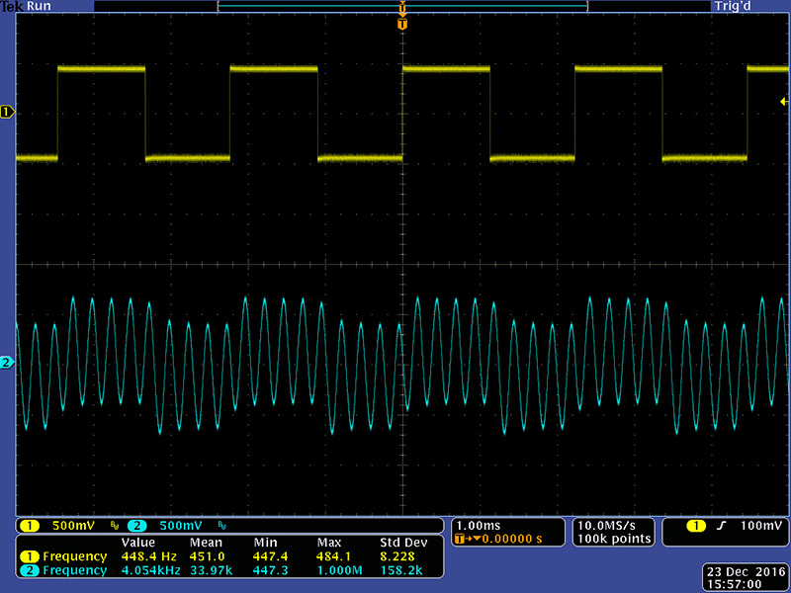Viewport: 791px width, 593px height.
Task: Select the channel 1 badge in scale readout
Action: (x=31, y=525)
